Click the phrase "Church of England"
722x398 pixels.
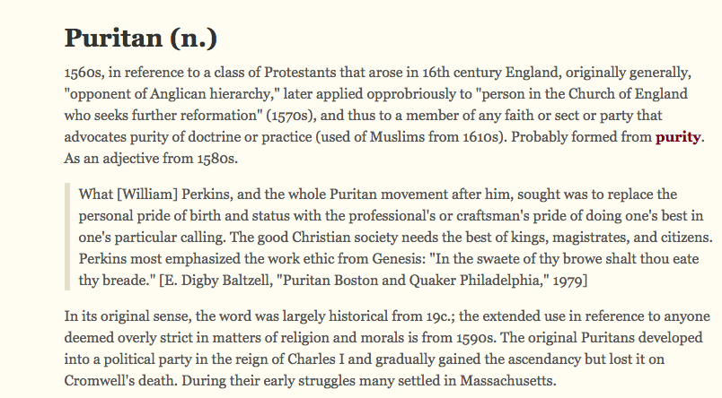point(647,92)
